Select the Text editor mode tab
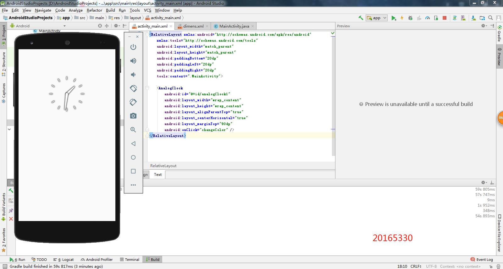 (158, 175)
